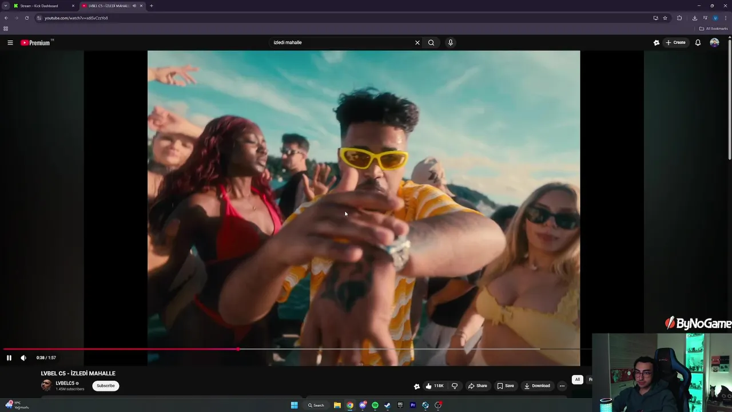Screen dimensions: 732x412
Task: Open Windows Start menu
Action: click(294, 405)
